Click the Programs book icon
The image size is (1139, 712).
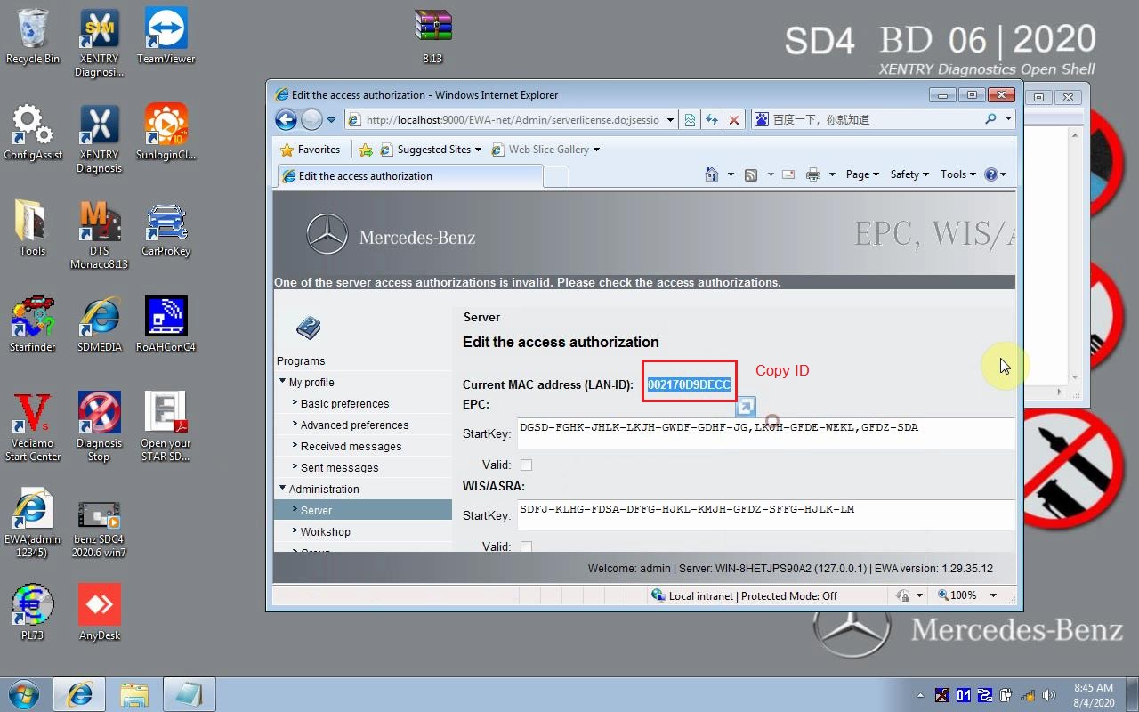[308, 328]
